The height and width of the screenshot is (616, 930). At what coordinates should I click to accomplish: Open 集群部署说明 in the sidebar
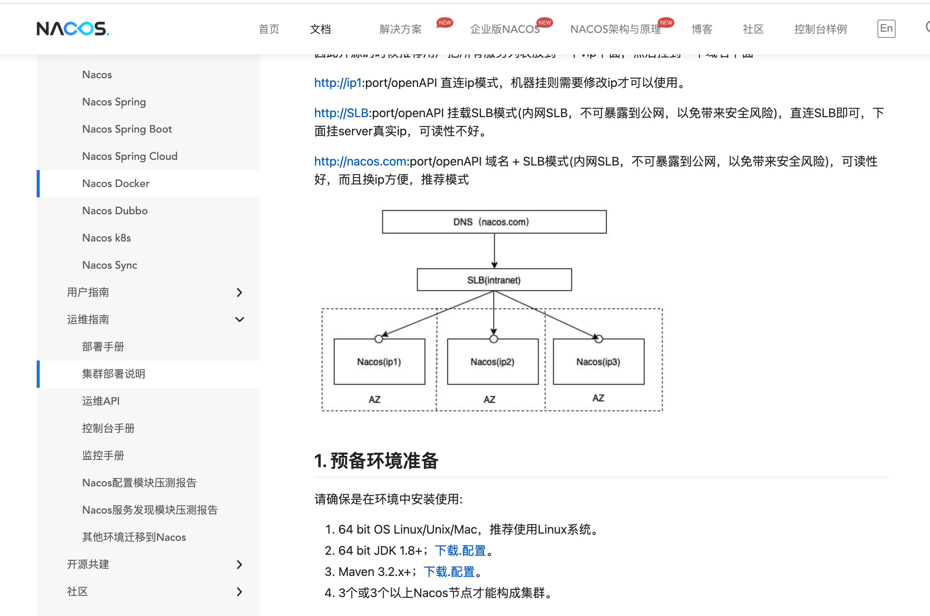pyautogui.click(x=113, y=374)
